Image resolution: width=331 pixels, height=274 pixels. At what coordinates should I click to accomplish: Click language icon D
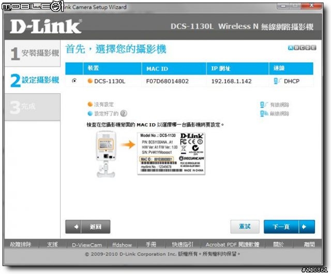(x=308, y=48)
